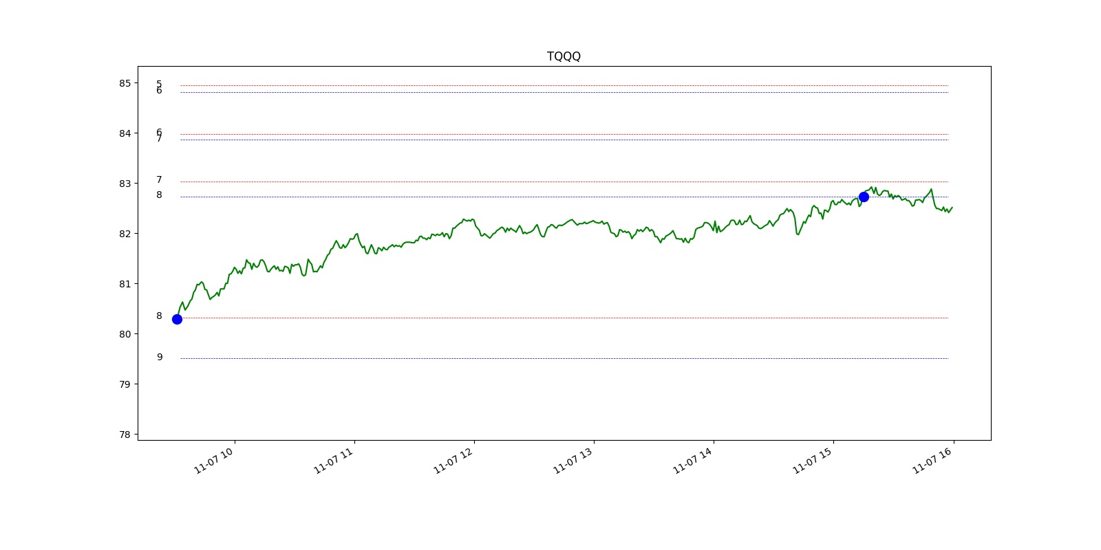
Task: Click the x-axis label 11-07 11
Action: pos(334,461)
